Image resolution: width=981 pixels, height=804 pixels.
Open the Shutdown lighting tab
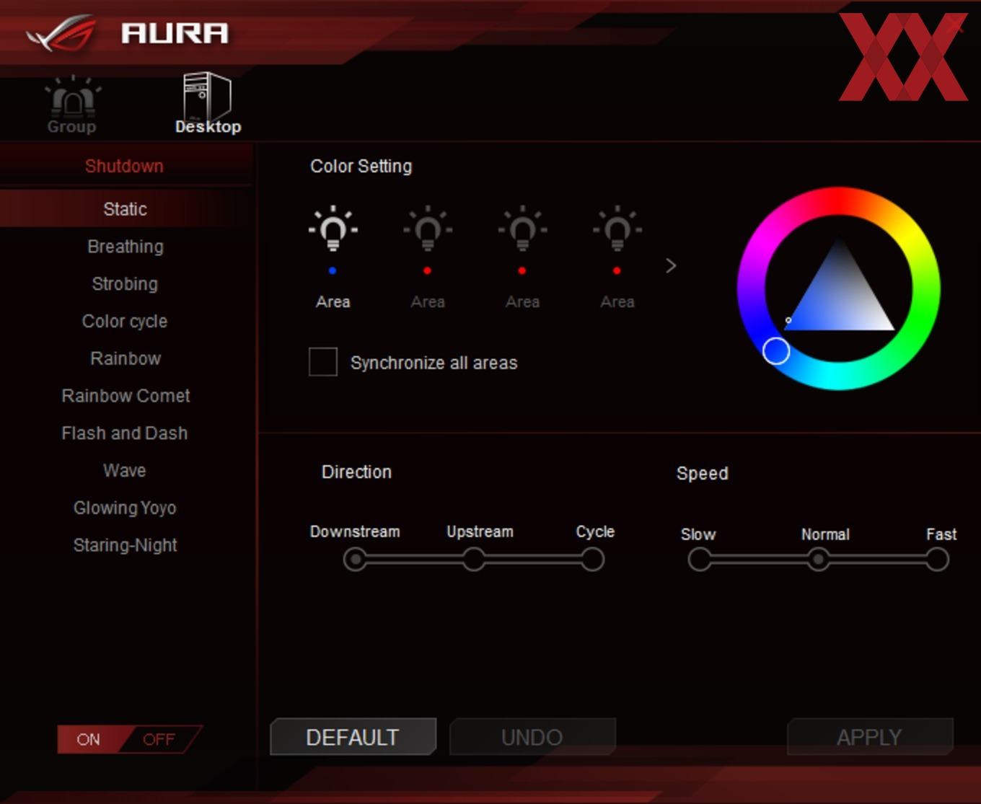point(125,166)
